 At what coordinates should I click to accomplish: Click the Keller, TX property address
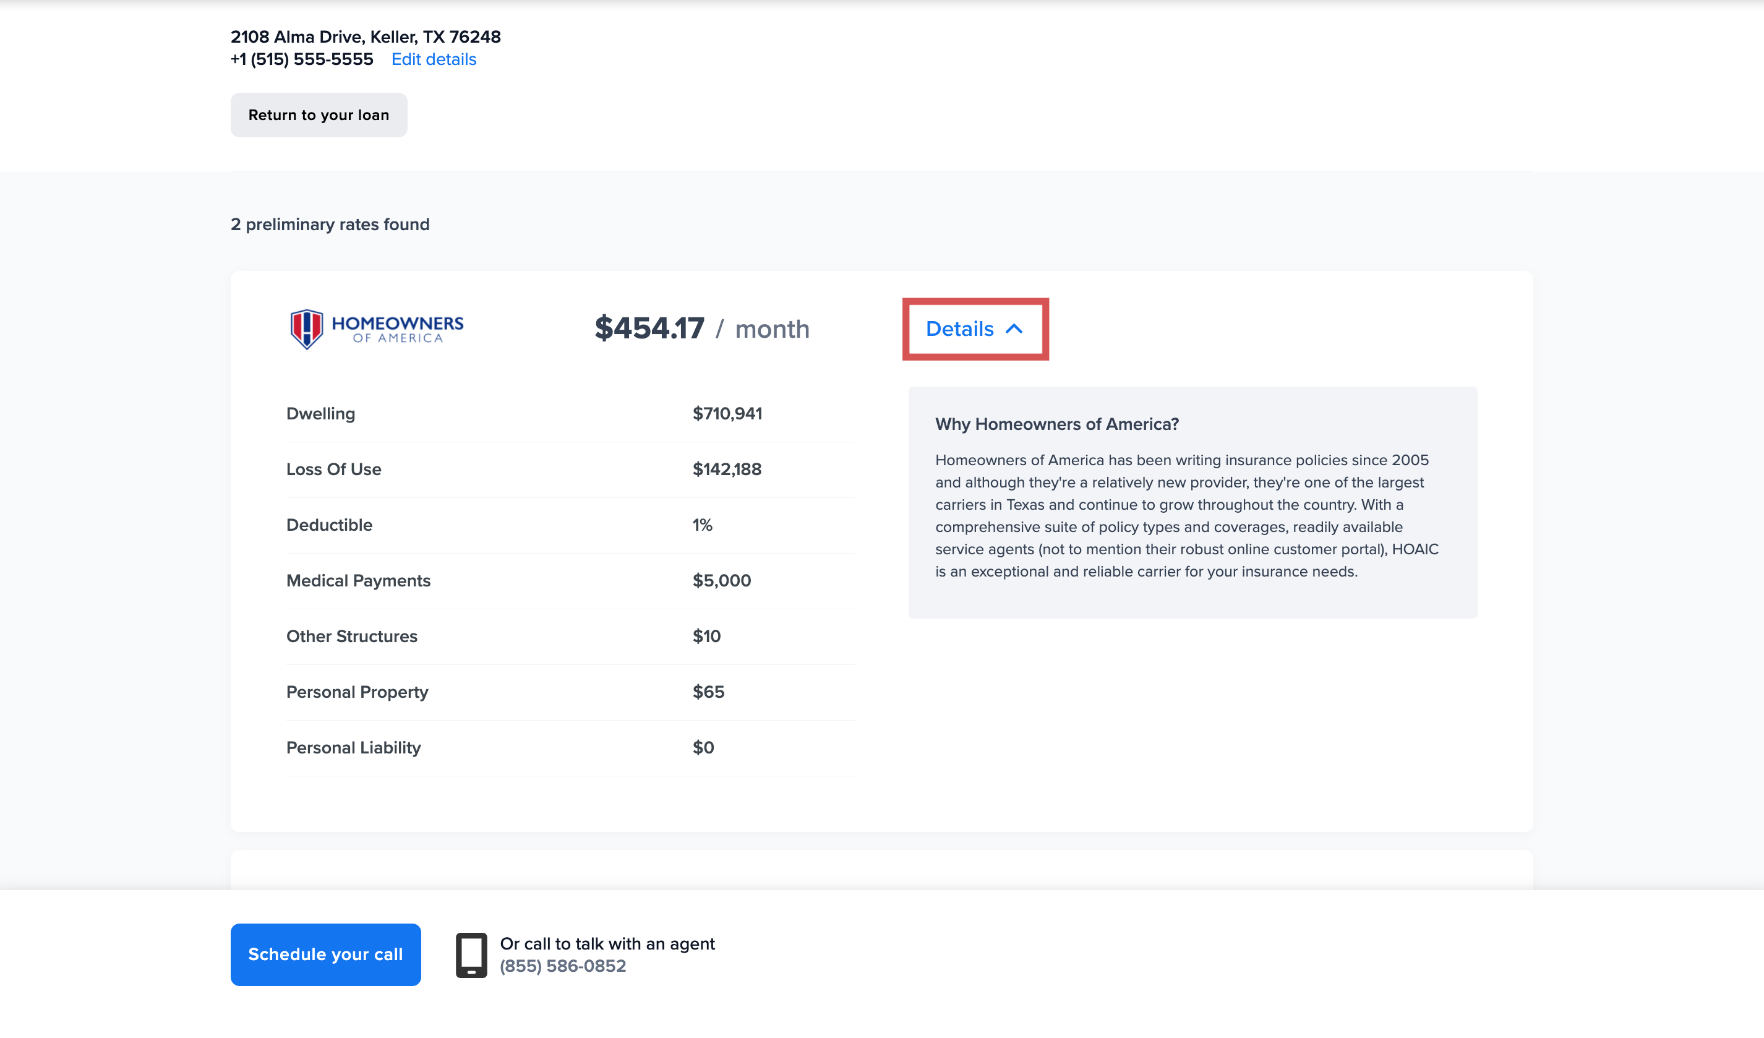[x=366, y=36]
